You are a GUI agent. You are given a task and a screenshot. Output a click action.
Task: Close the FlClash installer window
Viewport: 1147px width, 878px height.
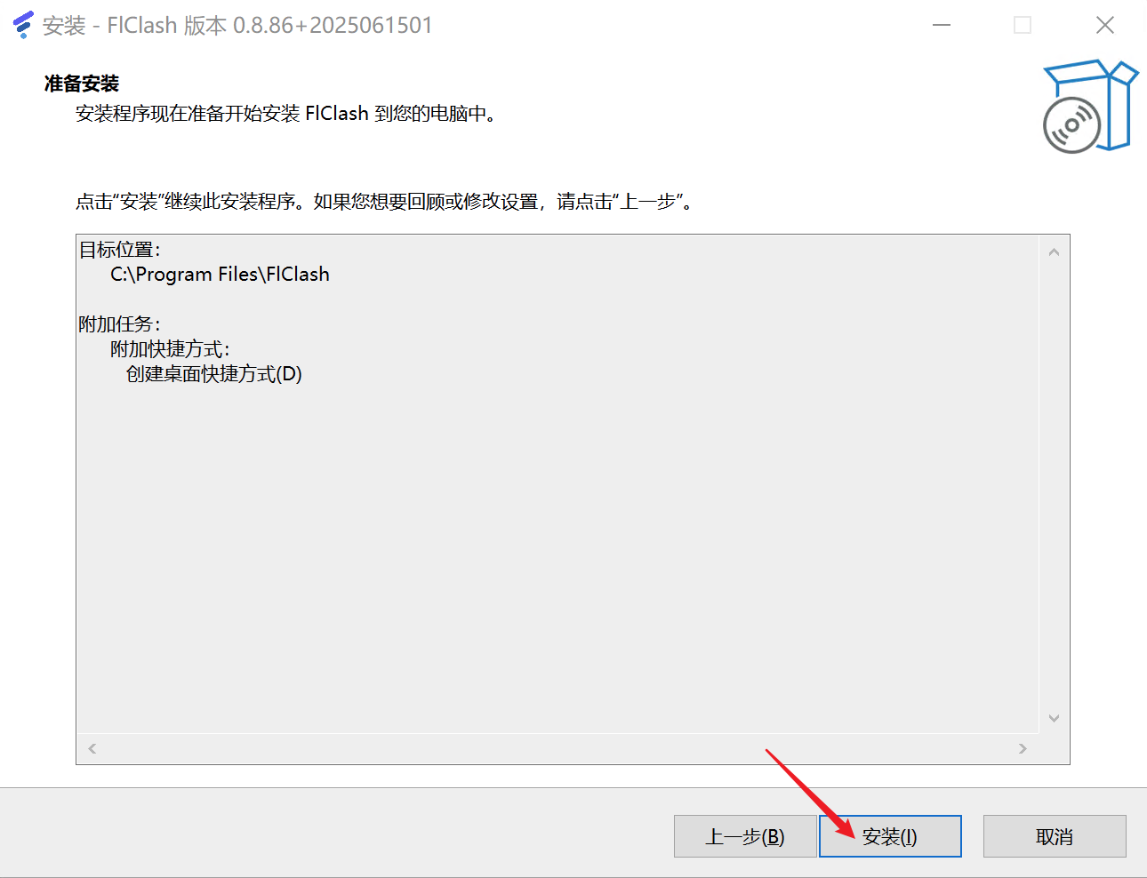(1104, 25)
